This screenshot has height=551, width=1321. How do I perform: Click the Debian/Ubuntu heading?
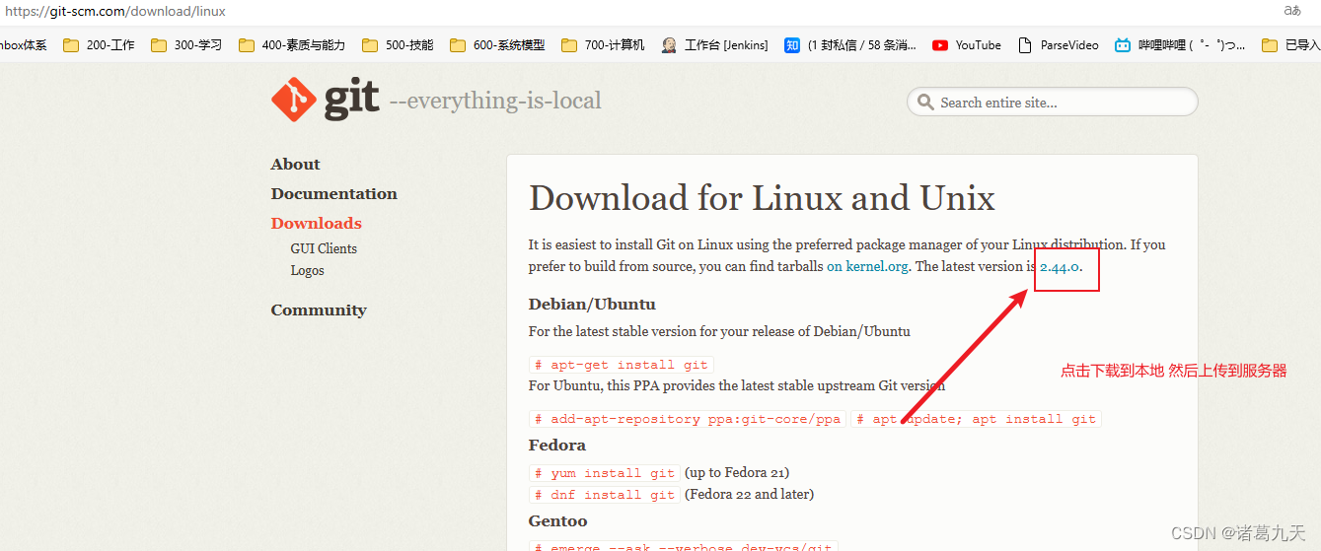[x=592, y=305]
